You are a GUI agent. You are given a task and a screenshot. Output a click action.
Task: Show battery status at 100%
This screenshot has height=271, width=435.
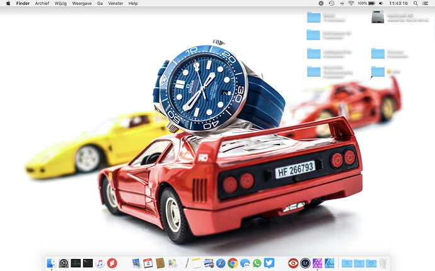click(x=366, y=3)
